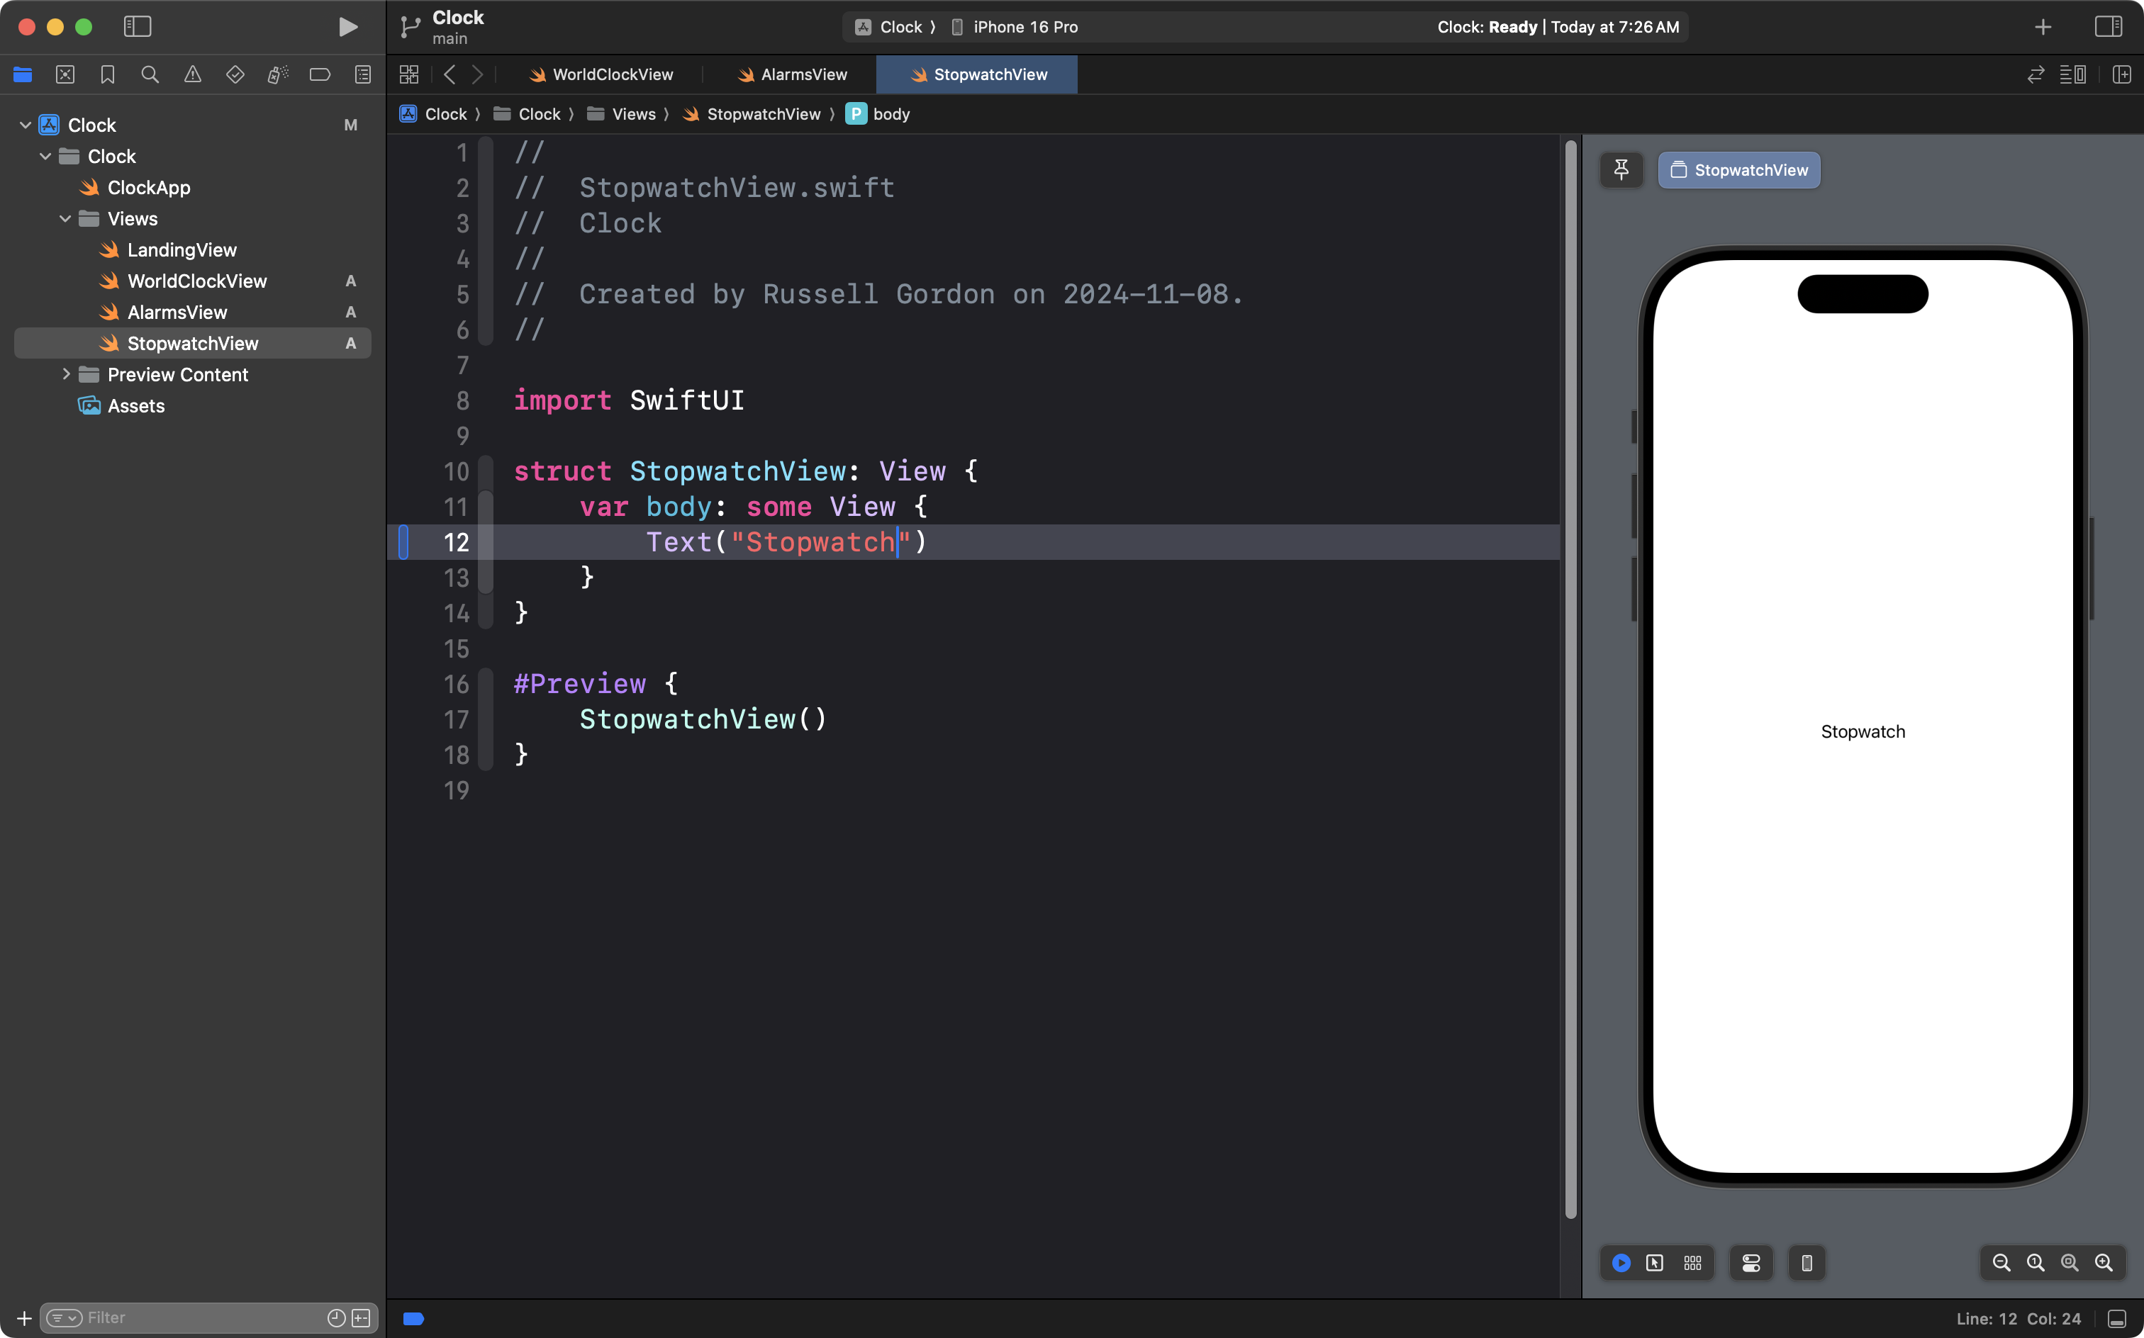The image size is (2144, 1338).
Task: Click the Run (play) button
Action: tap(348, 26)
